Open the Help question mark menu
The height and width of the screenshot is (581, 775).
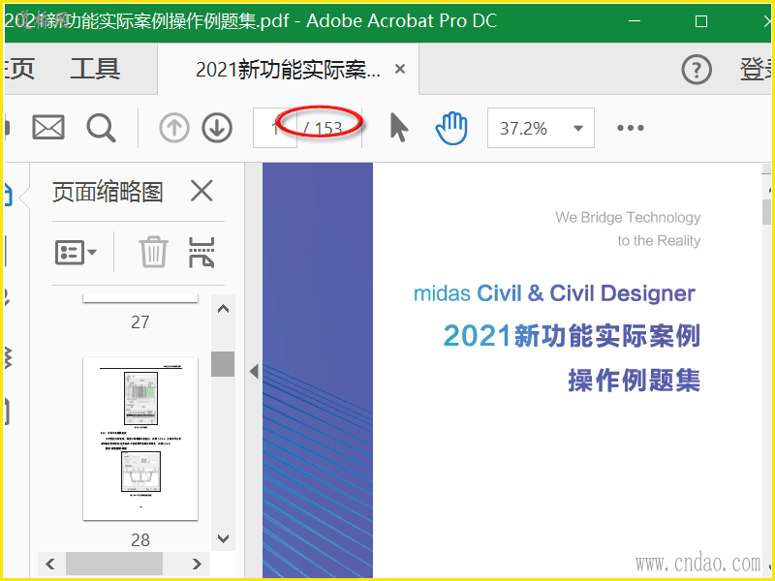click(697, 69)
